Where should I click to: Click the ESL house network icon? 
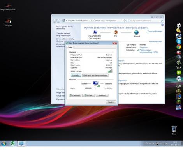116,32
